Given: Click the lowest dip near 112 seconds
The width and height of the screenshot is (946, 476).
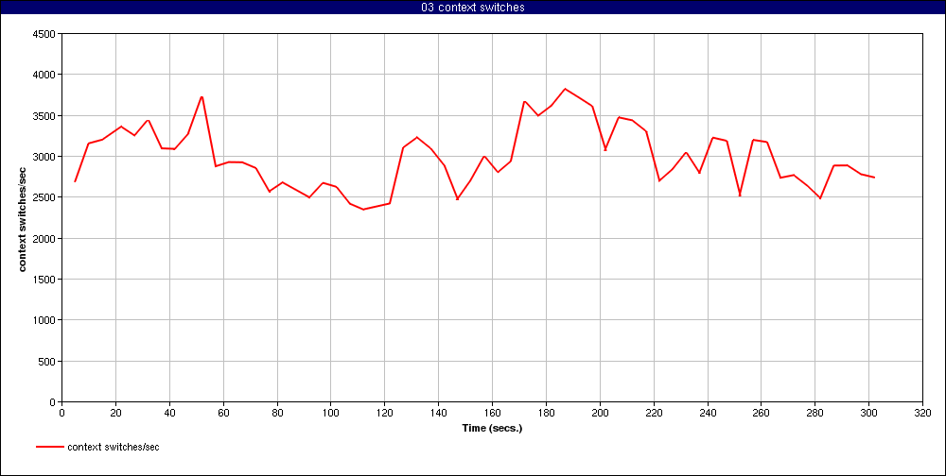Looking at the screenshot, I should point(363,209).
